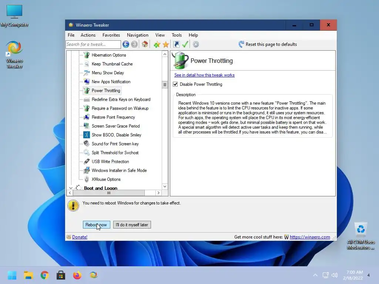Screen dimensions: 379x284
Task: Click the Back navigation arrow in toolbar
Action: coord(126,44)
